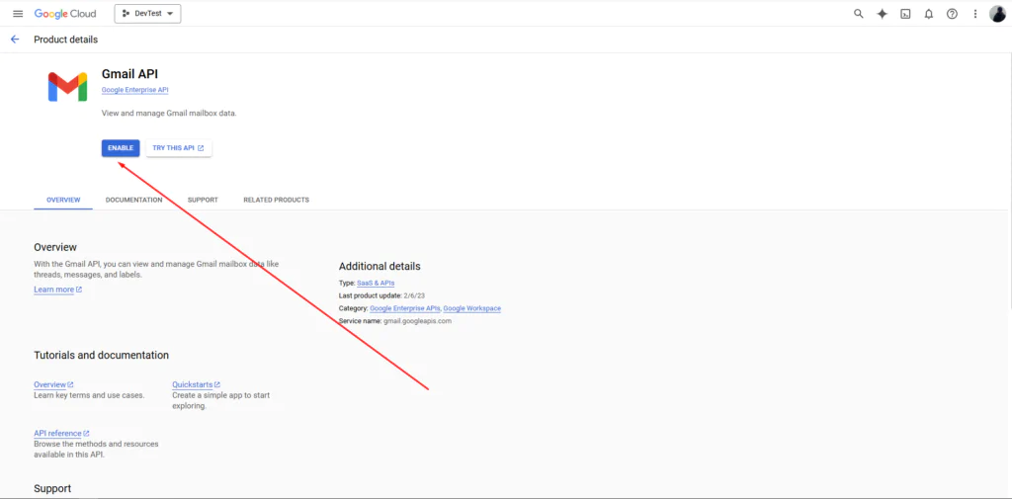Click the Product details page heading
1012x499 pixels.
click(x=66, y=40)
